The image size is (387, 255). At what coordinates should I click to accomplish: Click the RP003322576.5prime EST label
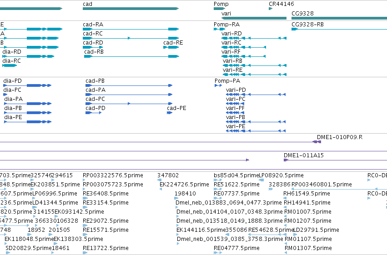(x=113, y=175)
